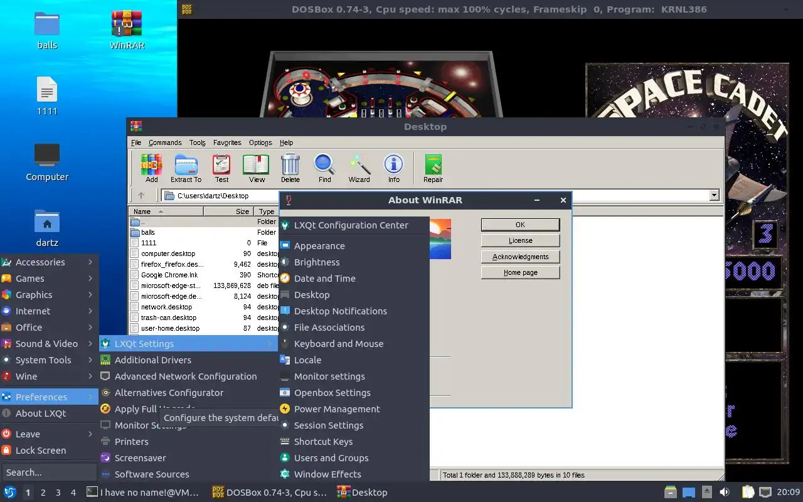Image resolution: width=803 pixels, height=502 pixels.
Task: Expand the Leave submenu
Action: pos(49,434)
